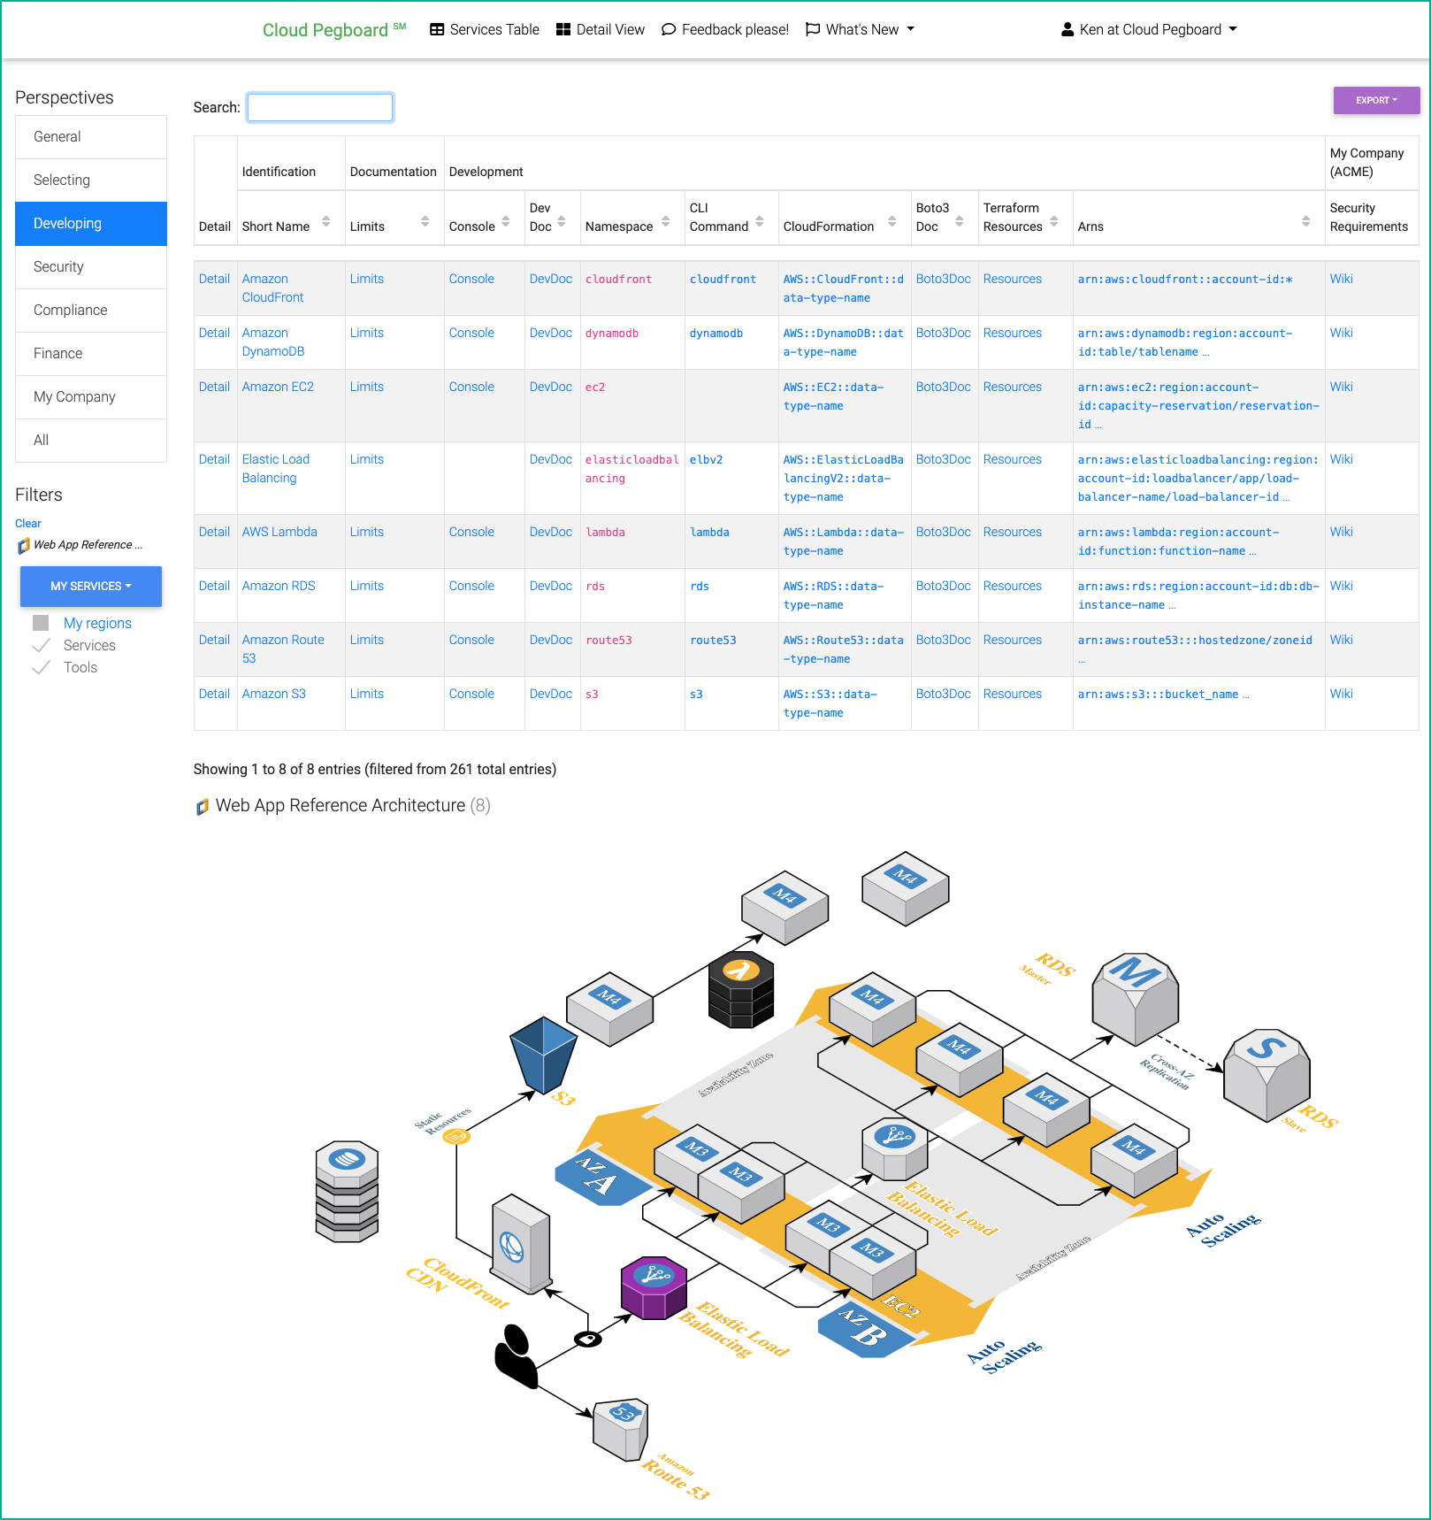
Task: Open Wiki link for Elastic Load Balancing
Action: click(1342, 459)
